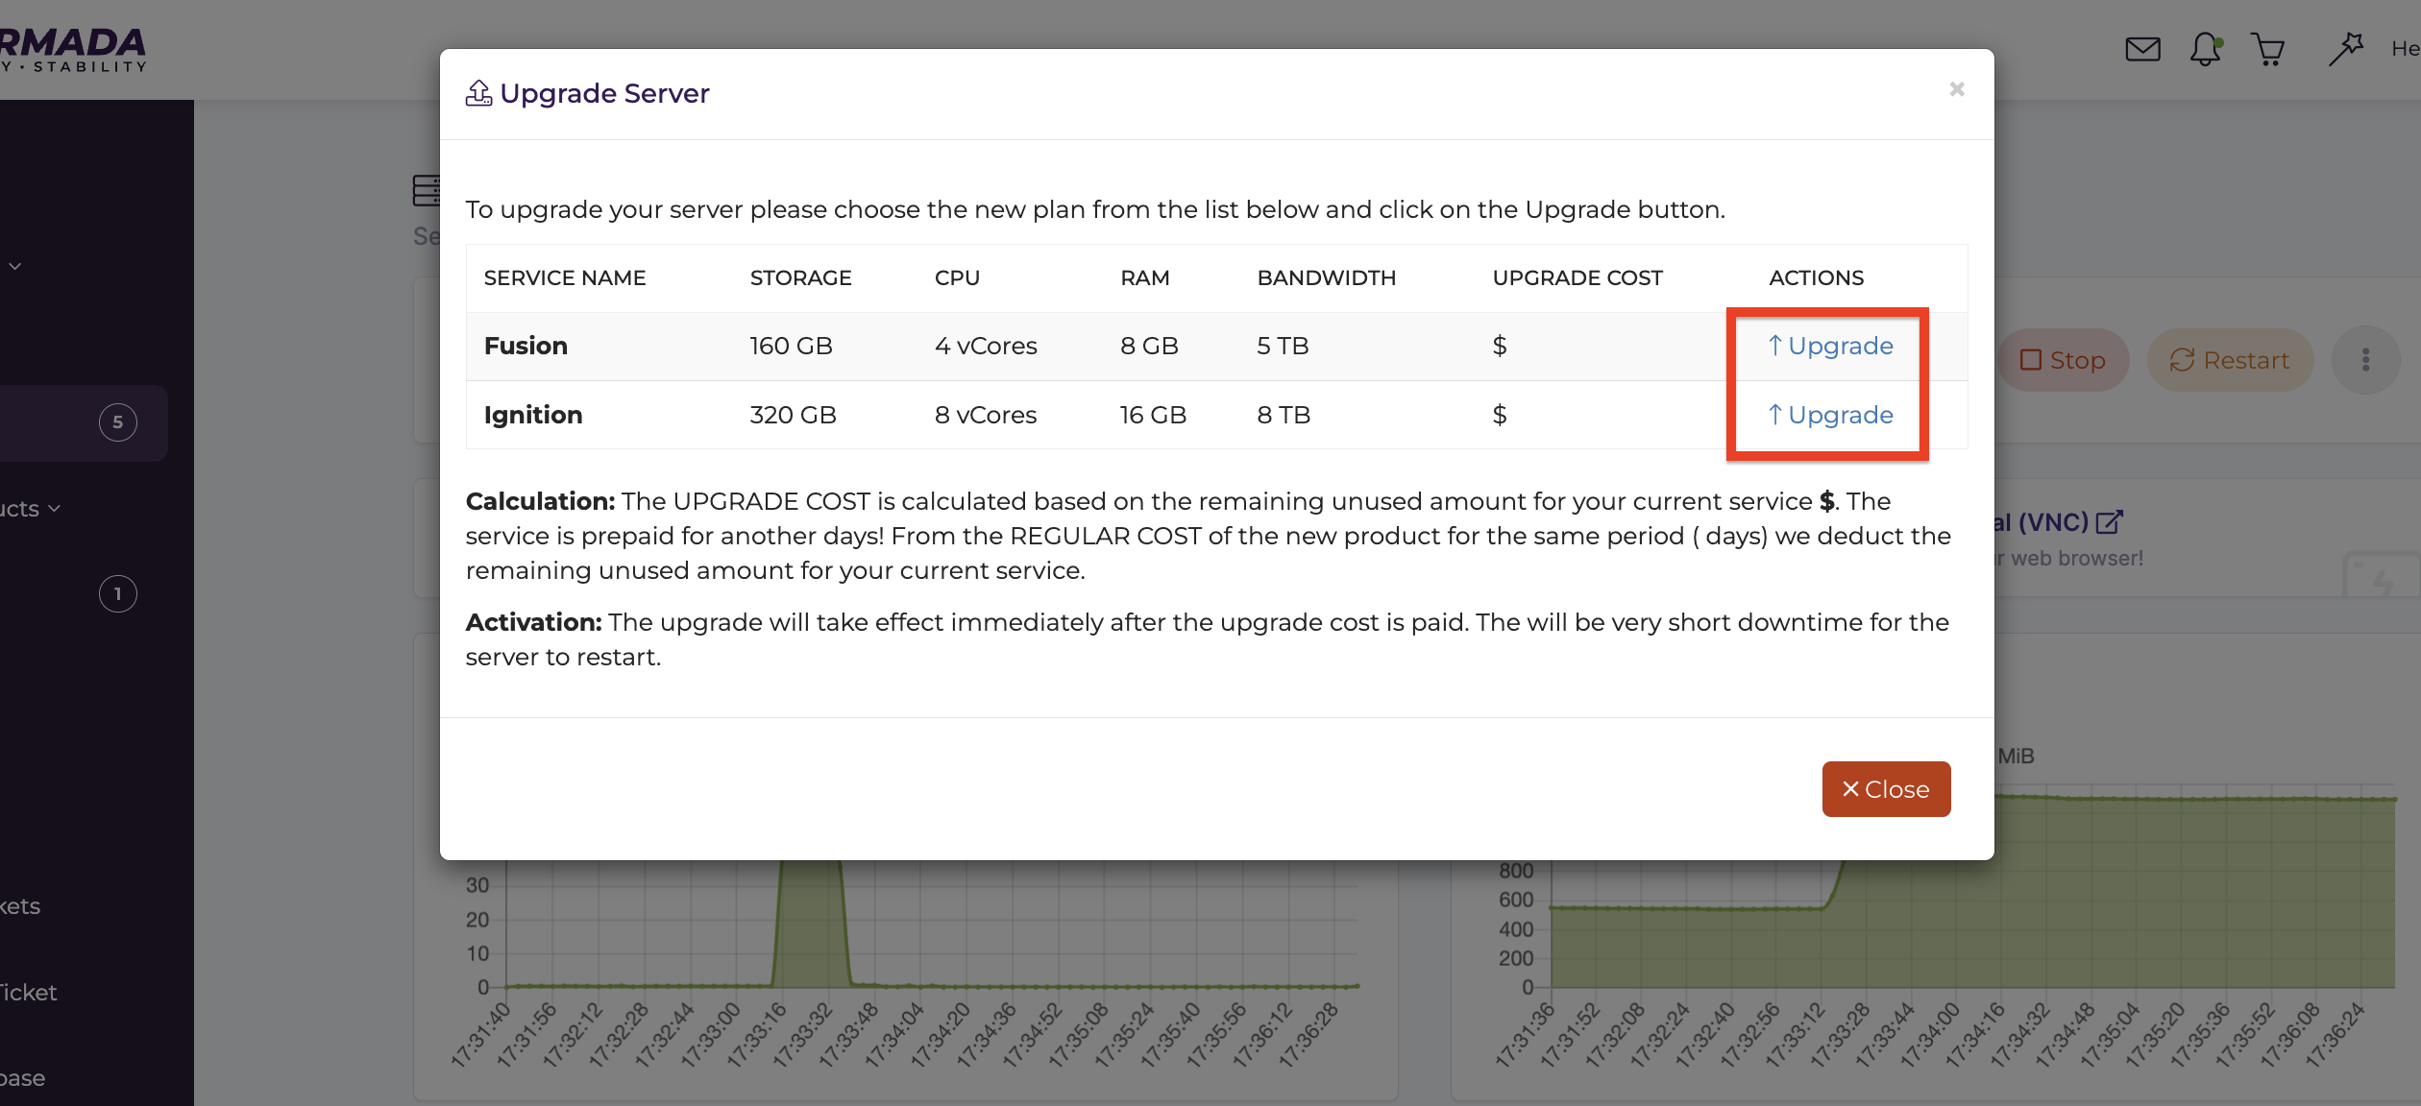Click the 8 vCores cell

tap(986, 415)
